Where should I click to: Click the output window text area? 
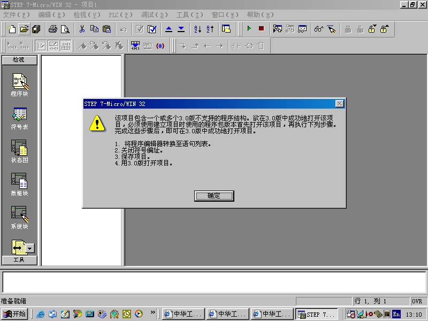(214, 282)
